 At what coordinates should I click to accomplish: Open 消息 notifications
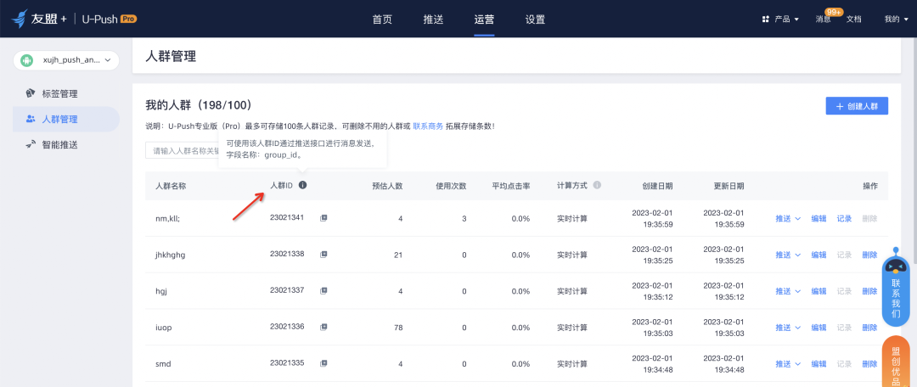point(824,20)
